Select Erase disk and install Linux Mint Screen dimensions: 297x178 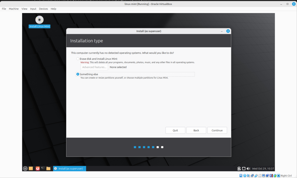pyautogui.click(x=78, y=59)
